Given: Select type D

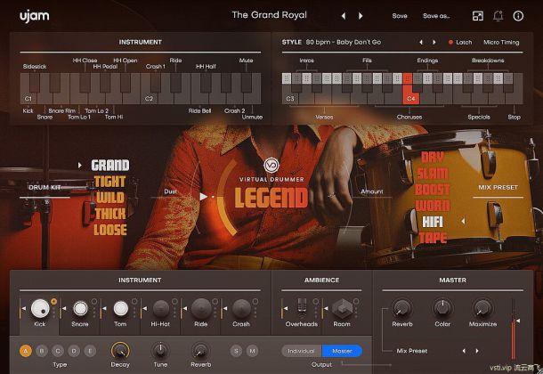Looking at the screenshot, I should click(74, 351).
